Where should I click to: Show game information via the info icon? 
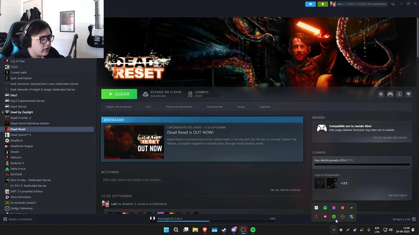point(399,94)
